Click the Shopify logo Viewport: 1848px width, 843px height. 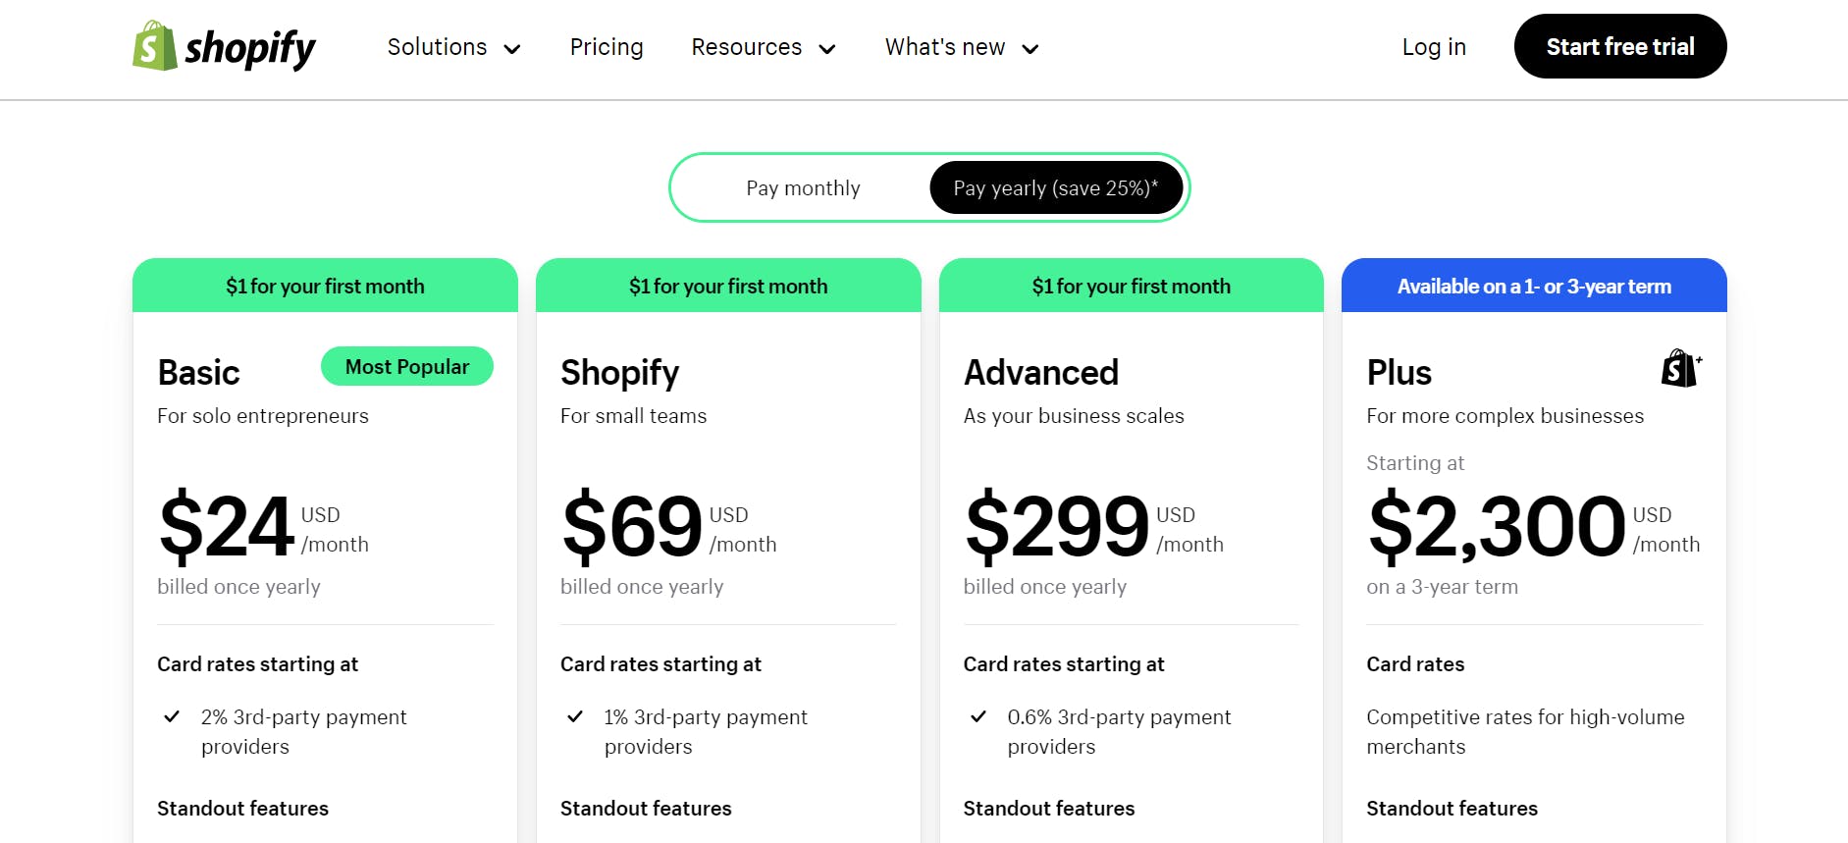(223, 46)
